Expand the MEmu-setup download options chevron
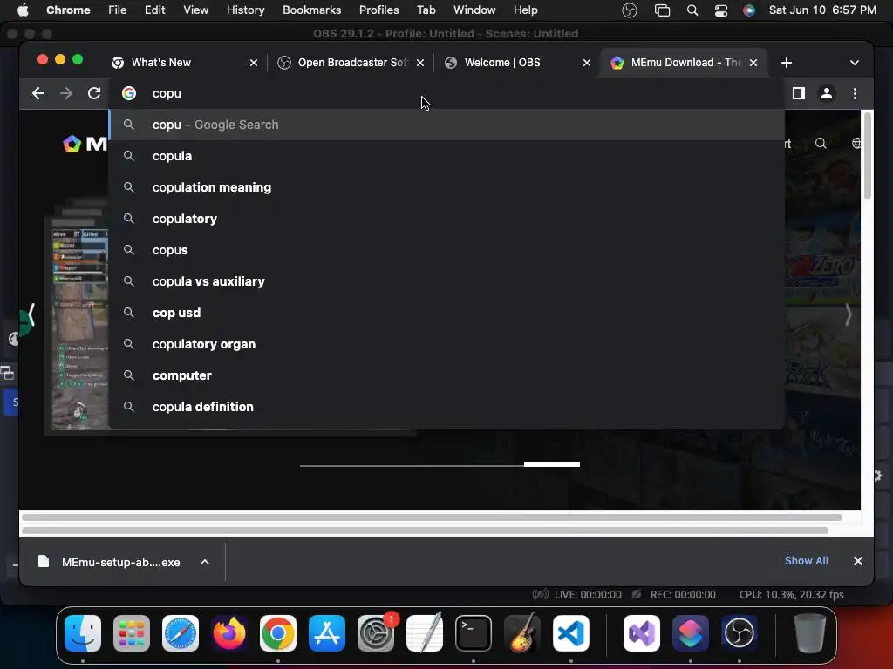 [205, 562]
